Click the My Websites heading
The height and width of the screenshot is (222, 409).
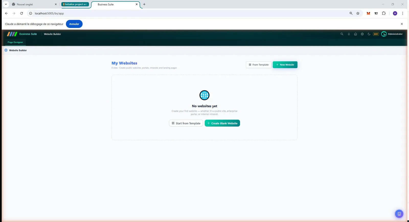124,63
